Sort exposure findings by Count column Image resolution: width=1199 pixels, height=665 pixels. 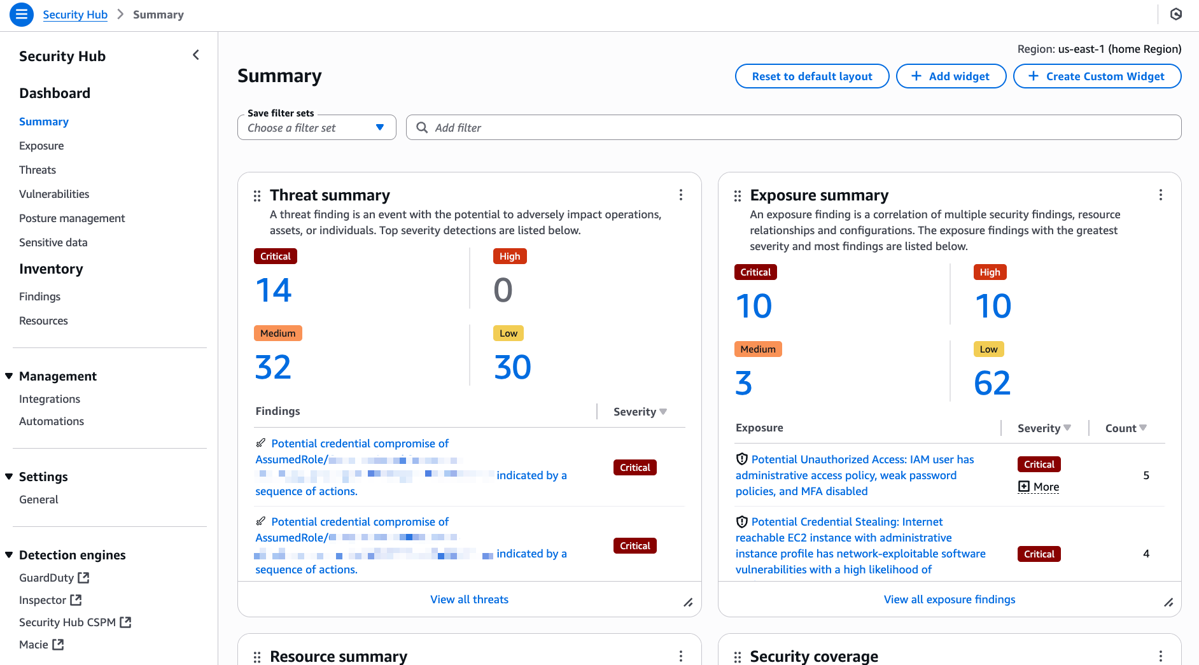(x=1126, y=428)
